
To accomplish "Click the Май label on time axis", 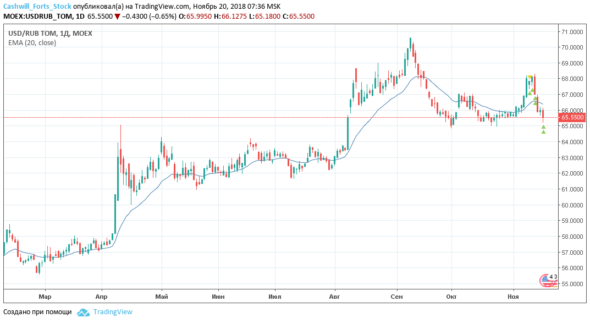I will coord(162,297).
